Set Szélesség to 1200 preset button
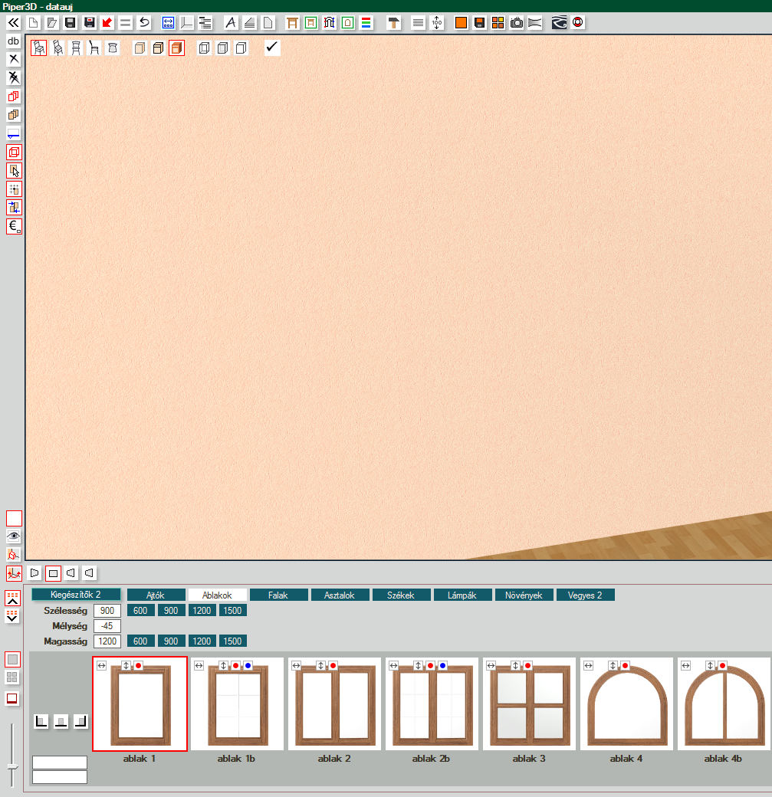 (x=201, y=610)
